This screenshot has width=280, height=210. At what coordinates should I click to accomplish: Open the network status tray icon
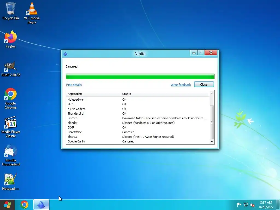point(246,205)
